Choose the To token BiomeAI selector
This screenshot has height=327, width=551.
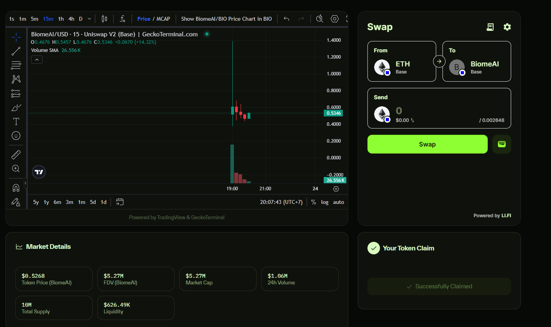477,62
